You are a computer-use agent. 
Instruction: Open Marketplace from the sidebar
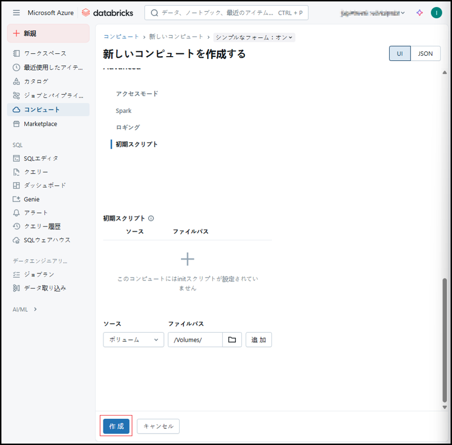pyautogui.click(x=40, y=124)
